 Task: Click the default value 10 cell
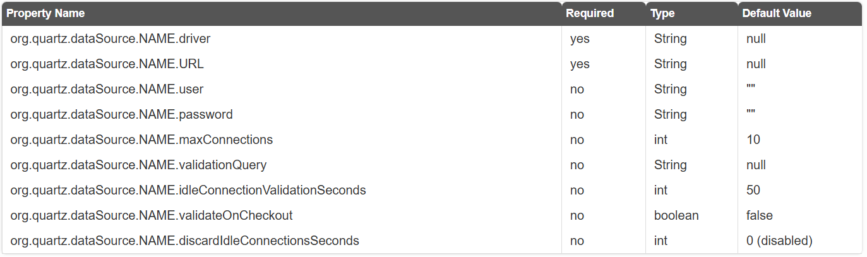click(x=799, y=140)
